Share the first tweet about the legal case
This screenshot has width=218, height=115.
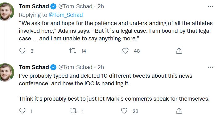(179, 51)
